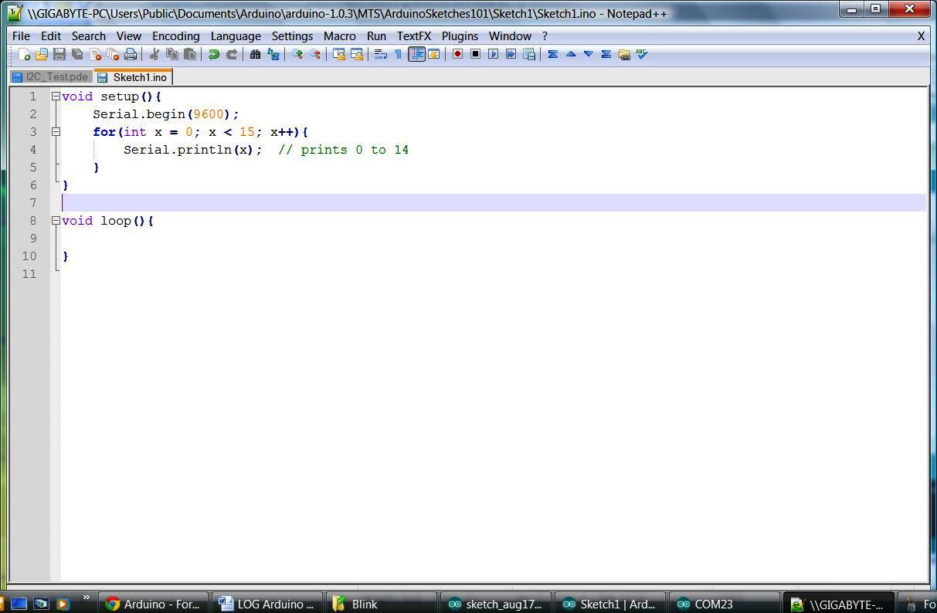This screenshot has width=937, height=613.
Task: Collapse the for-loop fold marker on line 3
Action: [x=56, y=132]
